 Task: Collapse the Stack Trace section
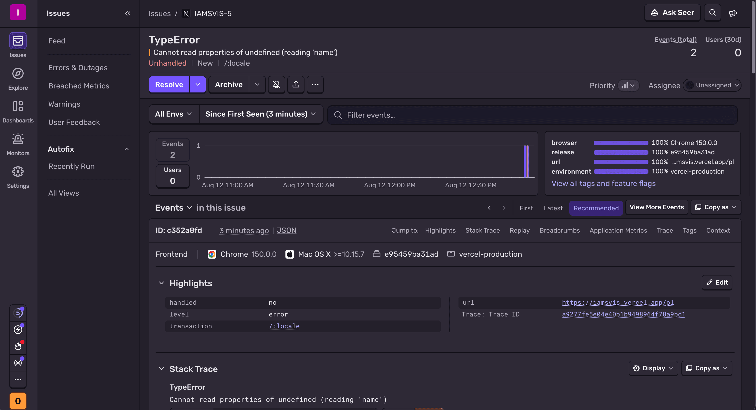coord(162,369)
